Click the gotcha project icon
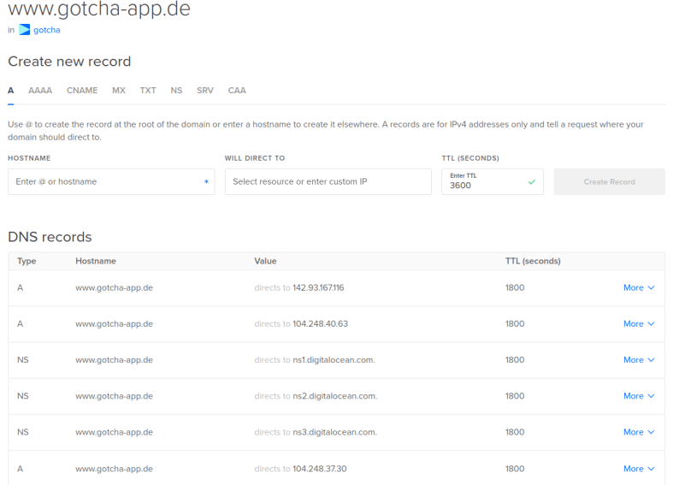 [x=25, y=30]
